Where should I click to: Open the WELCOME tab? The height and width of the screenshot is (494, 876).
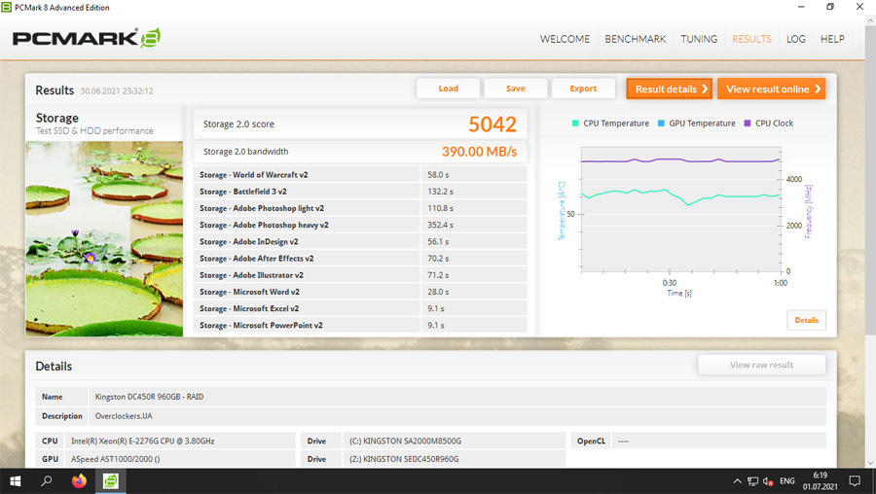click(x=565, y=39)
